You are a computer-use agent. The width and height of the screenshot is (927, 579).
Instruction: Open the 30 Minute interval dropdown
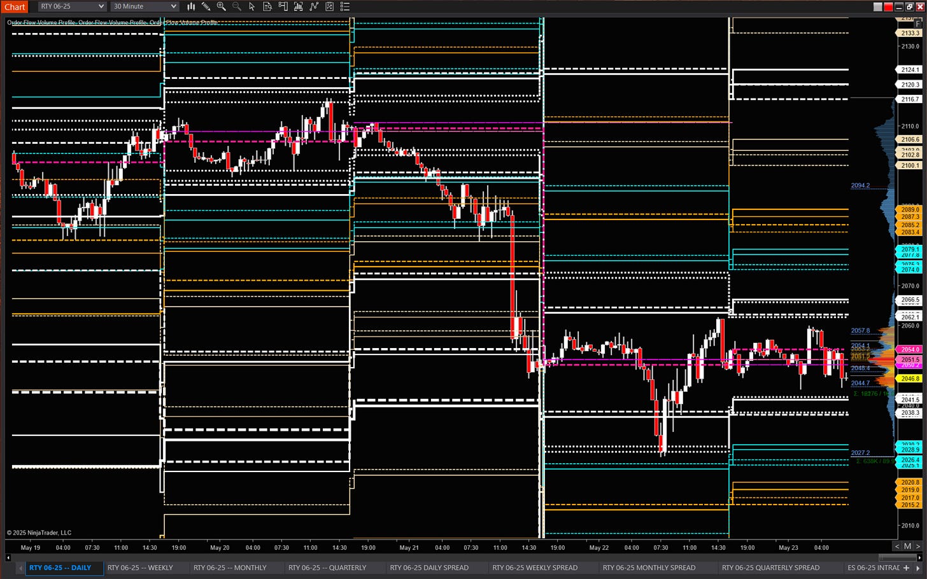(145, 6)
